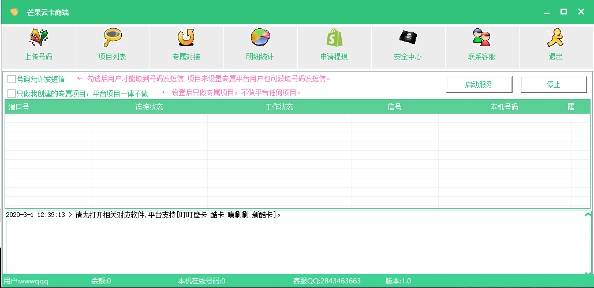Image resolution: width=594 pixels, height=288 pixels.
Task: Click the 联系客服 people icon
Action: pyautogui.click(x=481, y=38)
